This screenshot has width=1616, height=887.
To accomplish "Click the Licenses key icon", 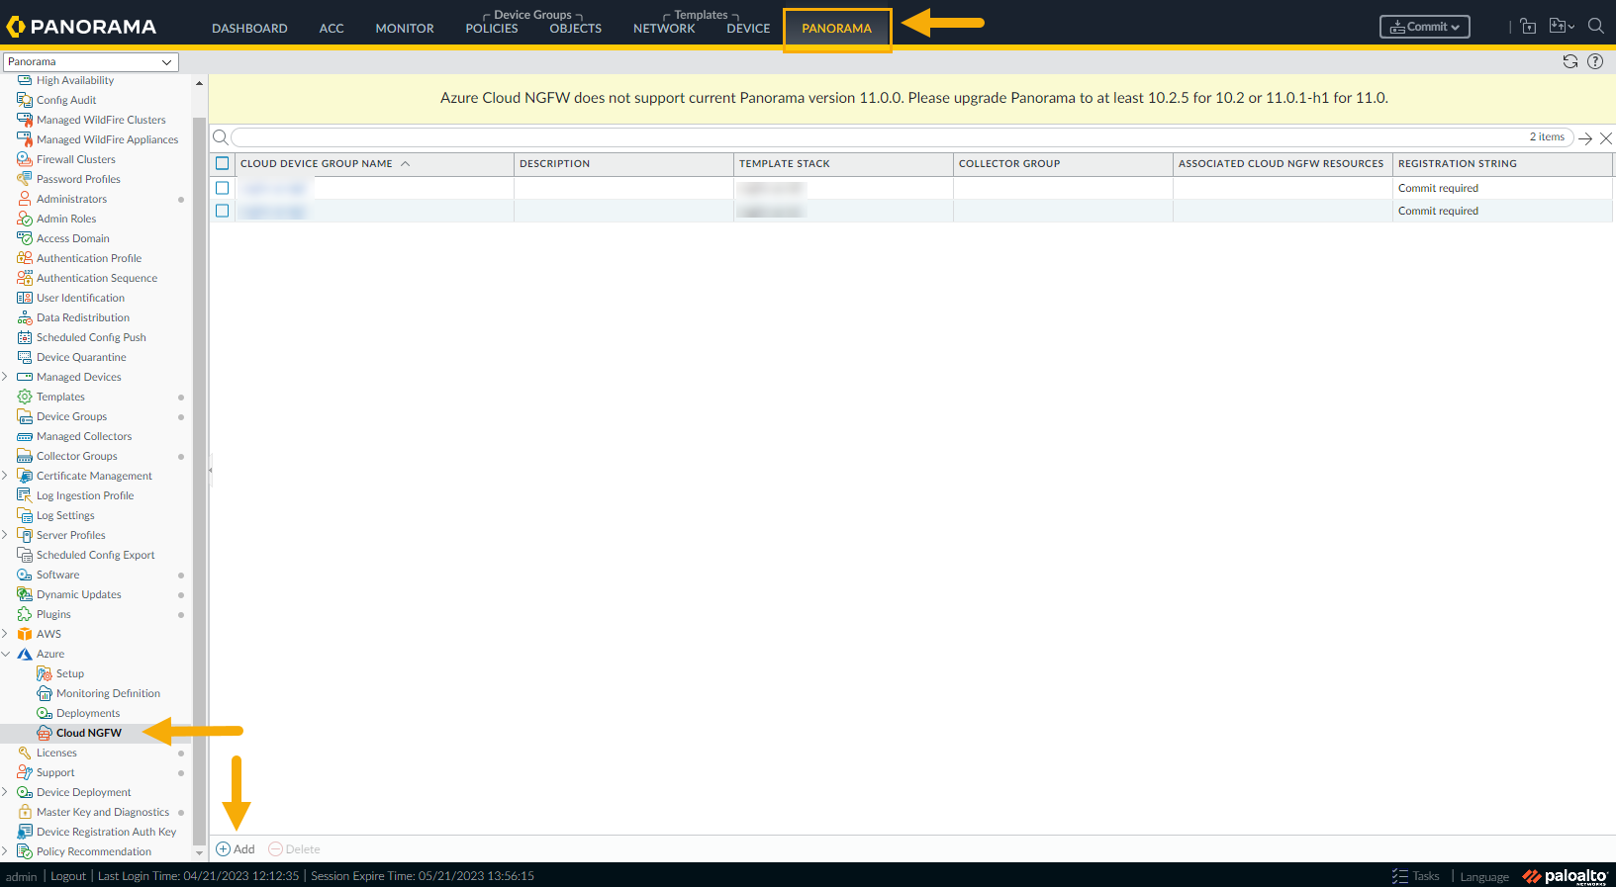I will (x=25, y=753).
